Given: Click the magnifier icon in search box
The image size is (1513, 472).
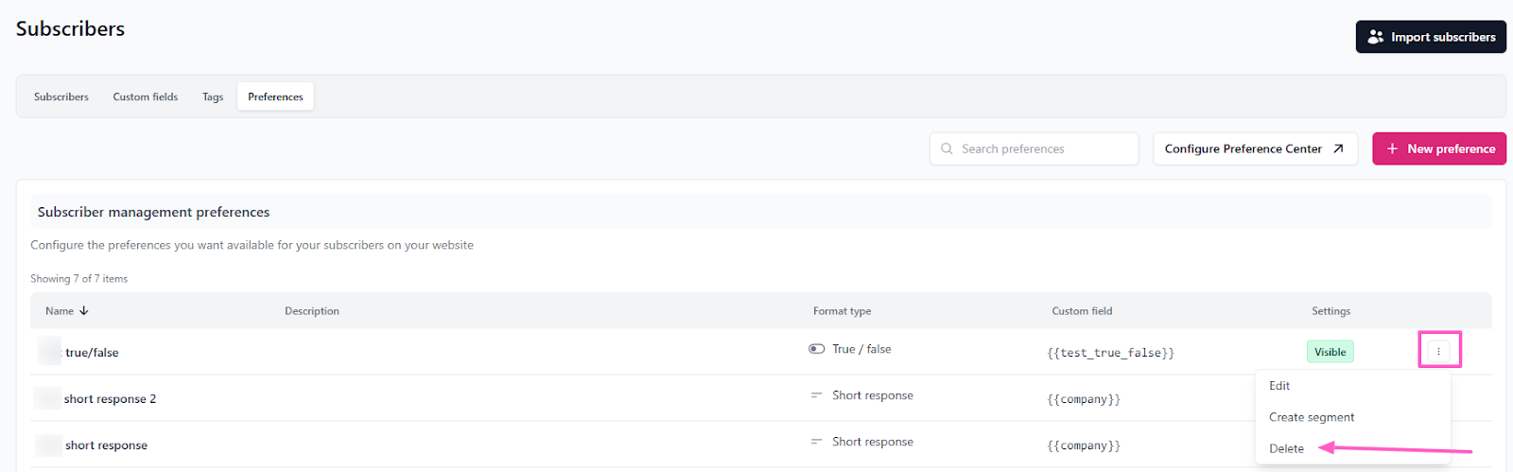Looking at the screenshot, I should pos(947,149).
